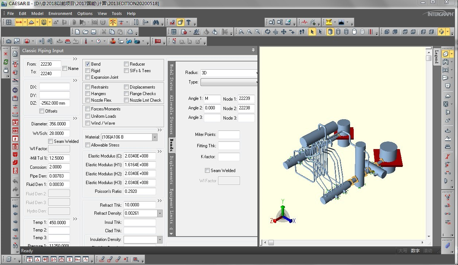Viewport: 458px width, 265px height.
Task: Click the green refresh icon in left sidebar
Action: pyautogui.click(x=6, y=62)
